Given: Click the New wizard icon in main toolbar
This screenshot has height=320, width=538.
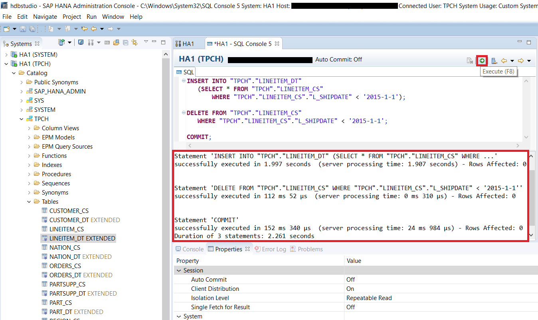Looking at the screenshot, I should 6,29.
